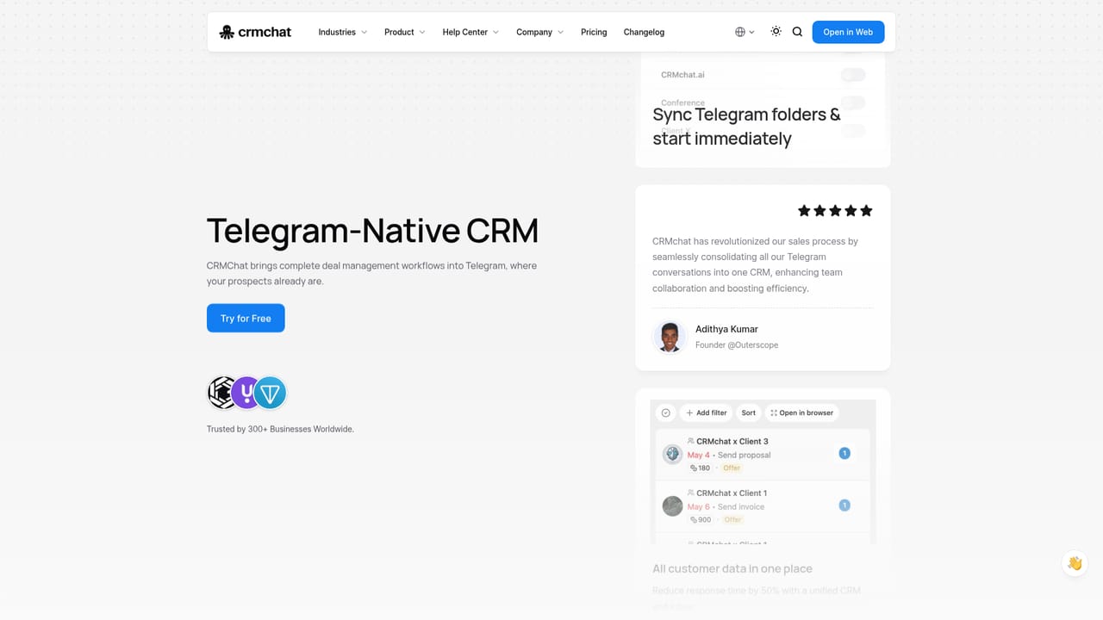Open the Changelog page
This screenshot has height=620, width=1103.
click(644, 32)
